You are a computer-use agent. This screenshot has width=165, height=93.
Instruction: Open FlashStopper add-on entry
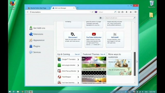[x=68, y=77]
